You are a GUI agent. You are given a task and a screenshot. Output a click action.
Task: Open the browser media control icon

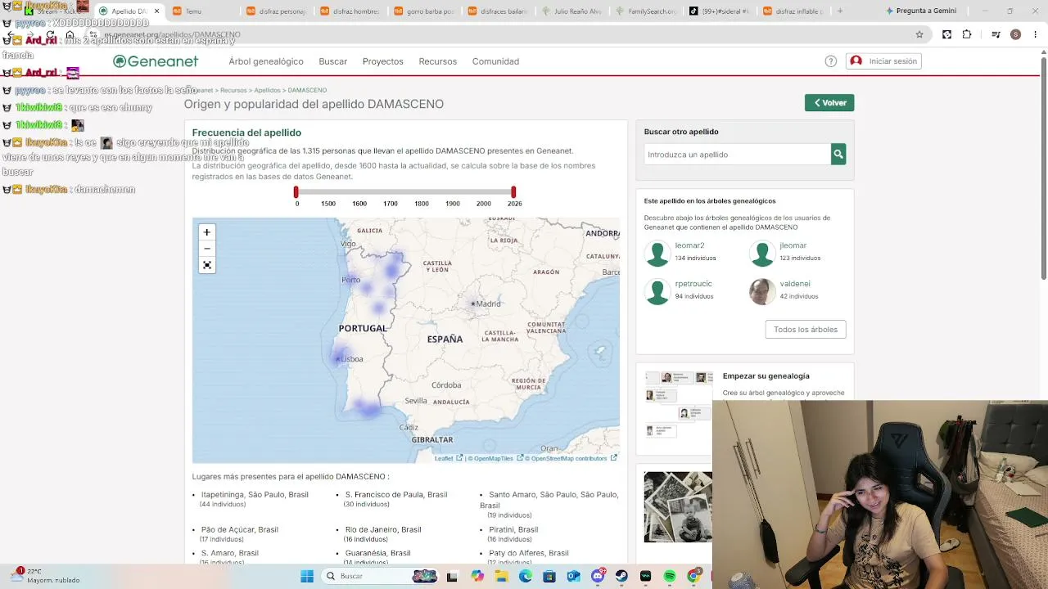tap(996, 34)
